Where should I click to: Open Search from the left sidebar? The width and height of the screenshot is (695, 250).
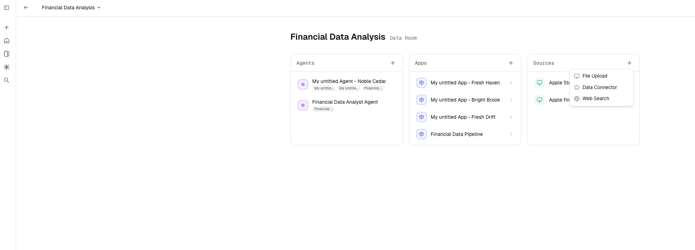coord(6,80)
